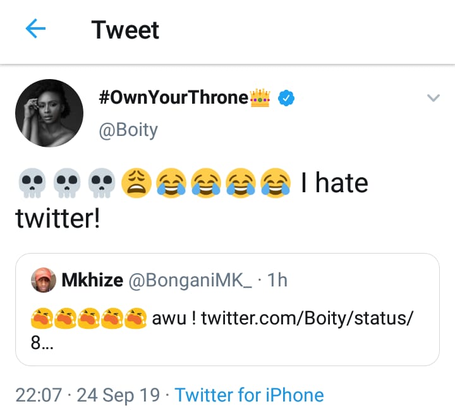This screenshot has height=418, width=455.
Task: Tap the crown emoji beside the name
Action: click(x=260, y=98)
